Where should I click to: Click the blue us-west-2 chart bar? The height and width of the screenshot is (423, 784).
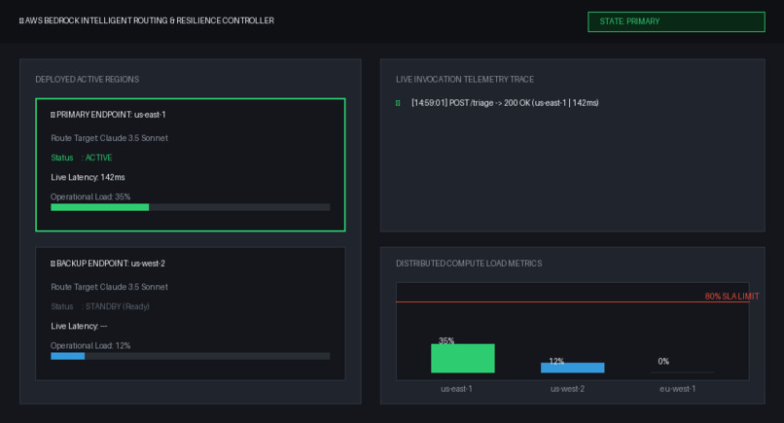pos(573,368)
